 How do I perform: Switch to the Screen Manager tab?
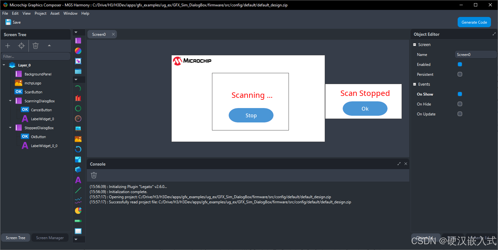pyautogui.click(x=50, y=238)
